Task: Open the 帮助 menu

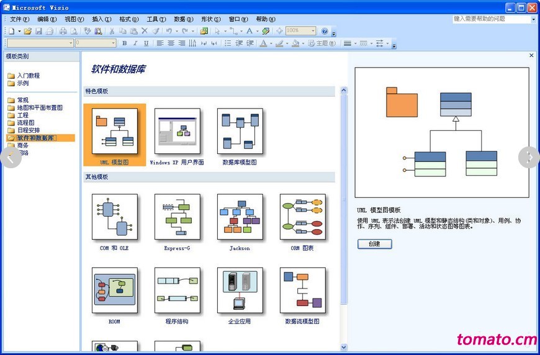Action: point(266,19)
